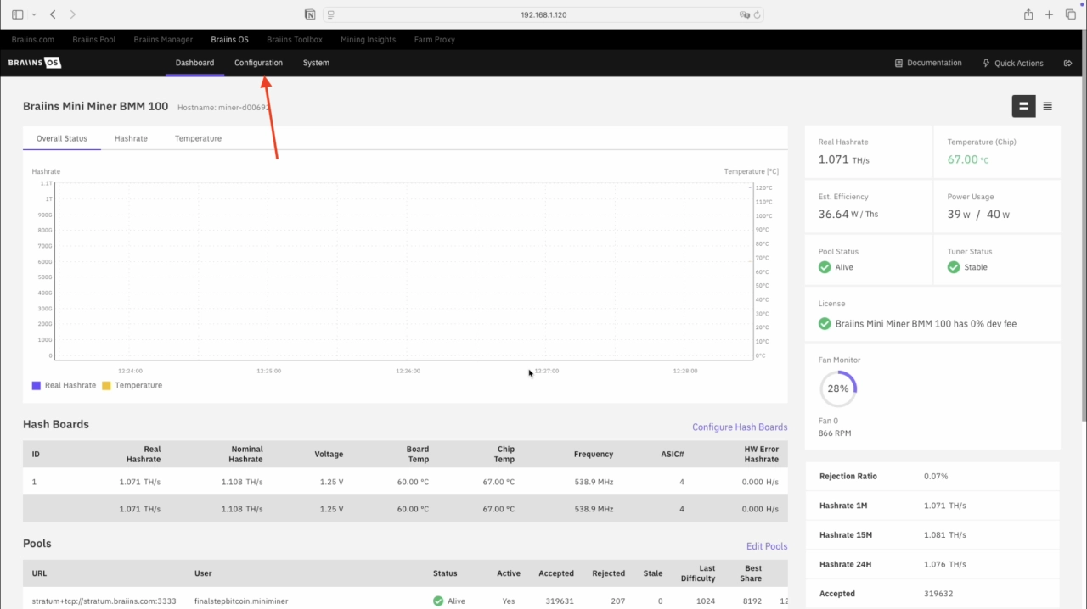This screenshot has width=1087, height=609.
Task: Select the Hashrate chart tab
Action: pyautogui.click(x=131, y=138)
